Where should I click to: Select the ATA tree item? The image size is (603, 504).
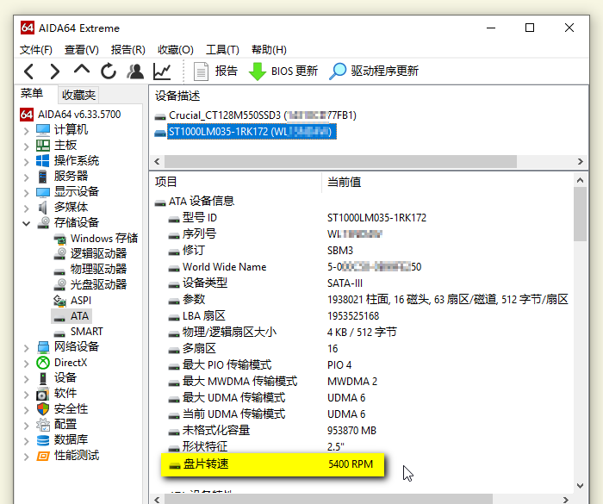[79, 316]
